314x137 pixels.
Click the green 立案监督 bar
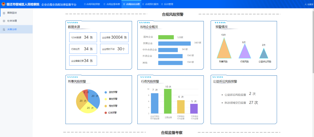168,101
